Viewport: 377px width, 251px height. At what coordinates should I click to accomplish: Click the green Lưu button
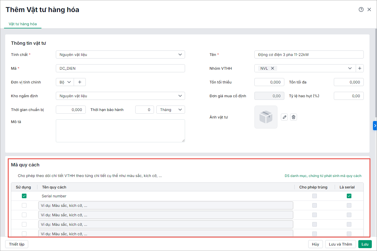point(365,244)
